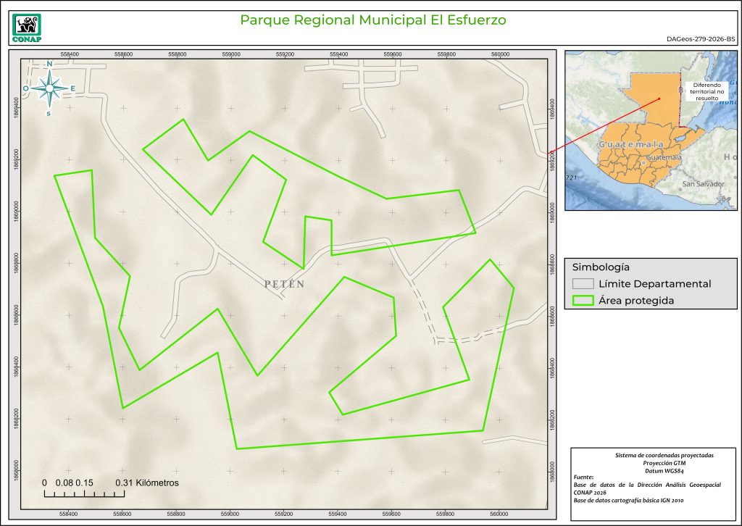
Task: Click the Fuente label in the source box
Action: coord(583,477)
